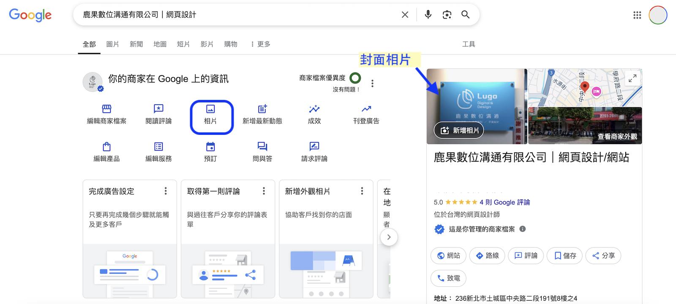Click 你的商家在 Google 上的資訊 heading

tap(168, 79)
